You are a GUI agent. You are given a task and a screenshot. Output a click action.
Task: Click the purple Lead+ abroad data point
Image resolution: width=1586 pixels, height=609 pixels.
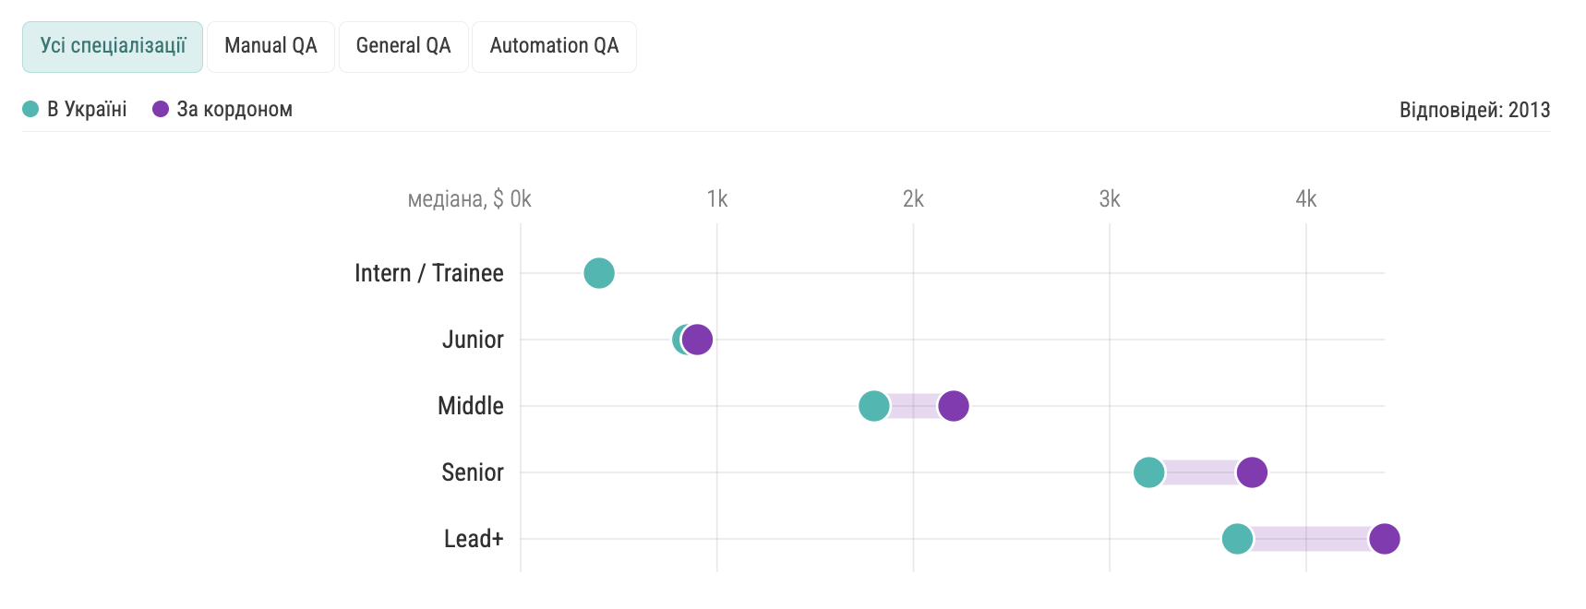pos(1384,539)
